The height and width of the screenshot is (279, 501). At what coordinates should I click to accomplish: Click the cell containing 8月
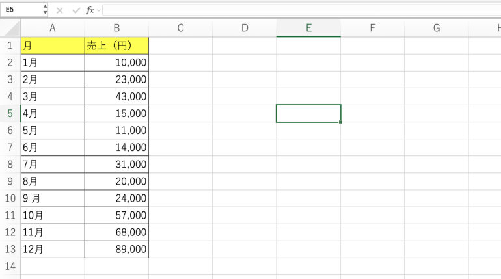click(x=53, y=181)
